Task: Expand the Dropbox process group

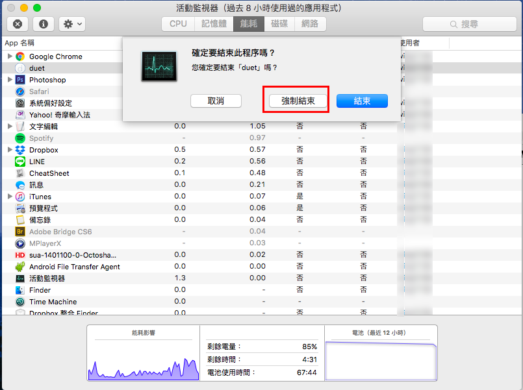Action: pyautogui.click(x=10, y=149)
